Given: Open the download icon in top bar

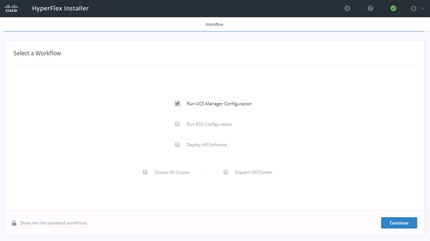Looking at the screenshot, I should (x=347, y=8).
